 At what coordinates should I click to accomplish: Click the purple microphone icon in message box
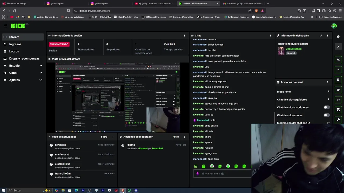pyautogui.click(x=198, y=173)
